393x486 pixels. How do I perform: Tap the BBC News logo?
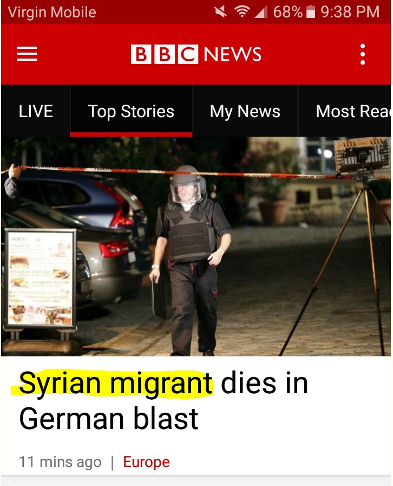[196, 54]
